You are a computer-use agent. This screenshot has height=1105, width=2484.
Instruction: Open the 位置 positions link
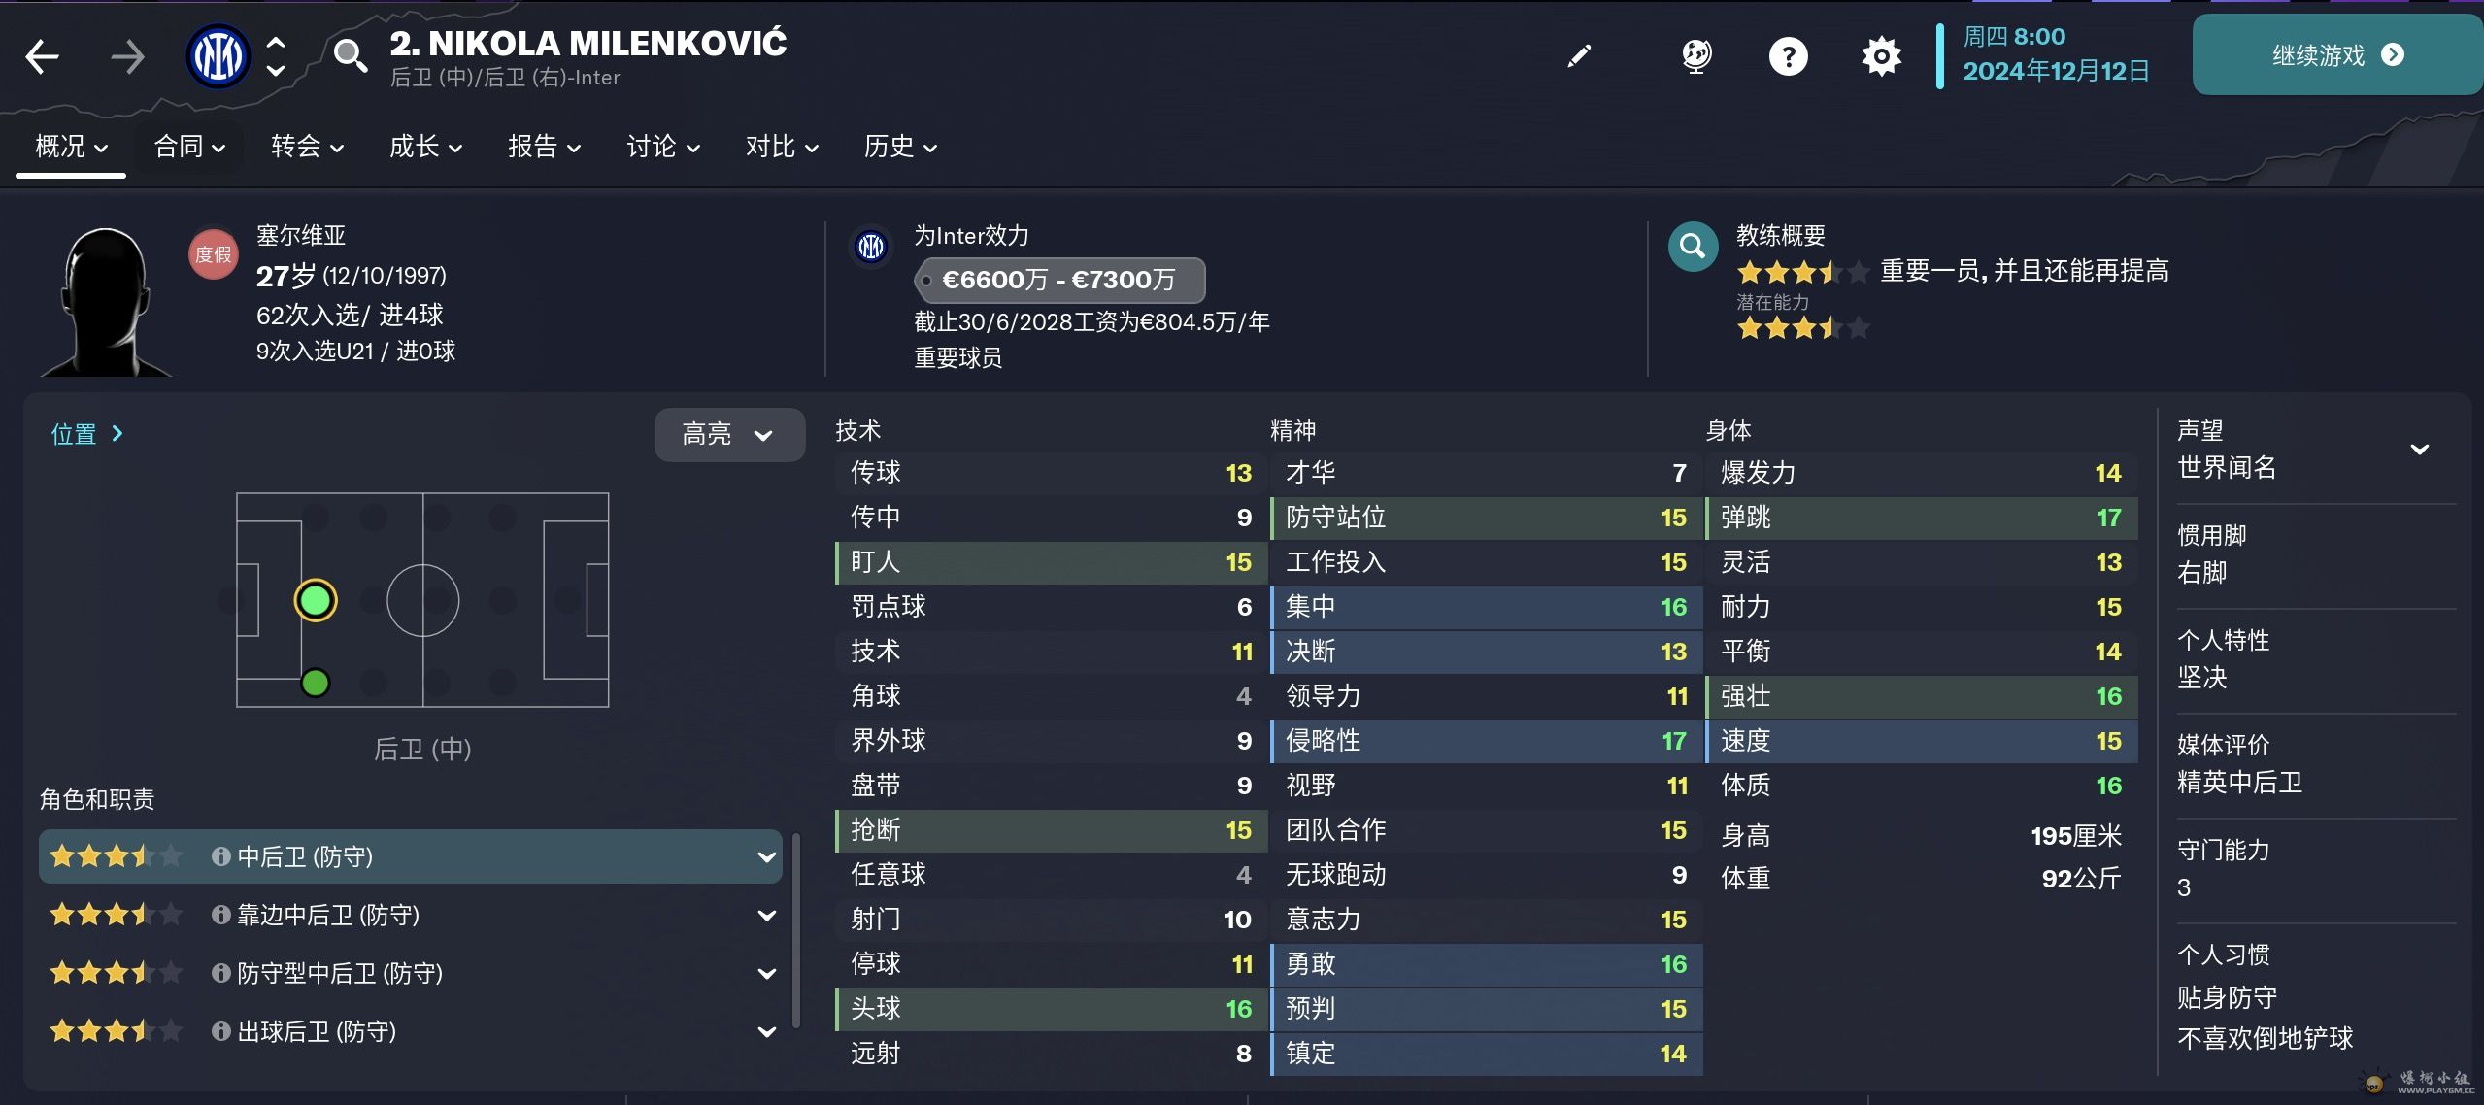[x=86, y=434]
